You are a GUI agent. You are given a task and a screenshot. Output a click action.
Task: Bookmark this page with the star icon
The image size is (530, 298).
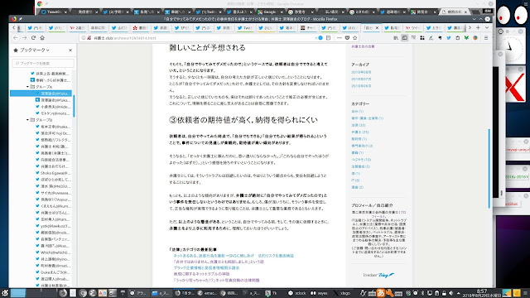355,38
